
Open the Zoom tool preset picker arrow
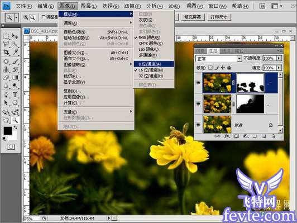coord(16,18)
